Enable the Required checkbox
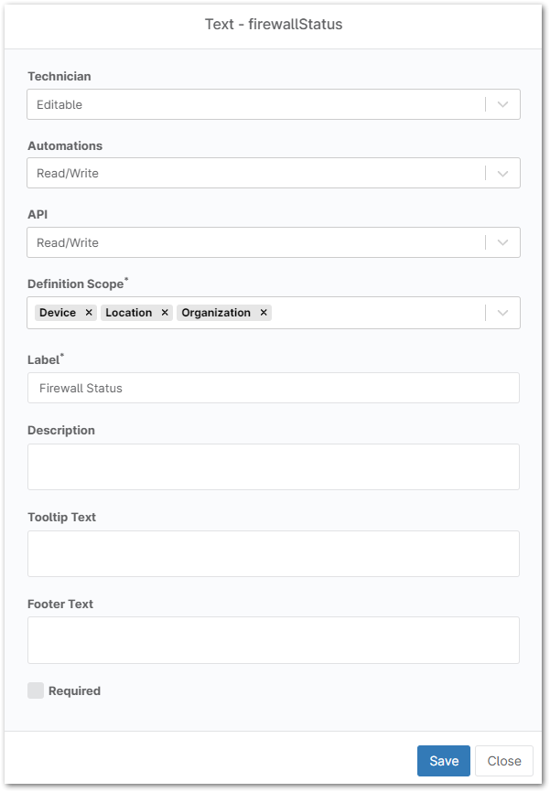Viewport: 550px width, 792px height. 36,690
